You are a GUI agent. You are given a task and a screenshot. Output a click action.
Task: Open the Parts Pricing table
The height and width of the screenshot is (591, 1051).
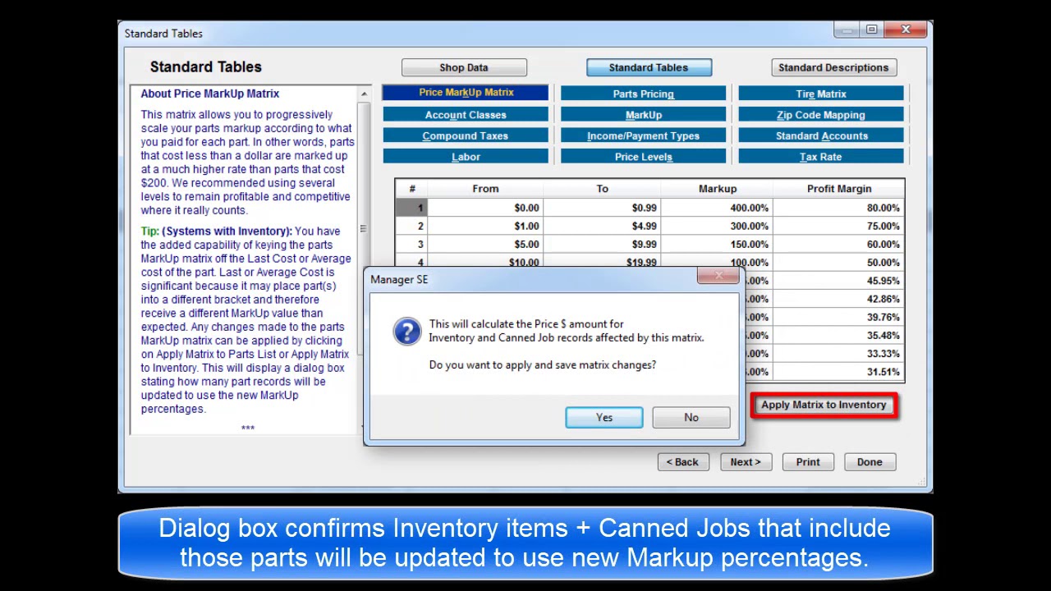[643, 94]
